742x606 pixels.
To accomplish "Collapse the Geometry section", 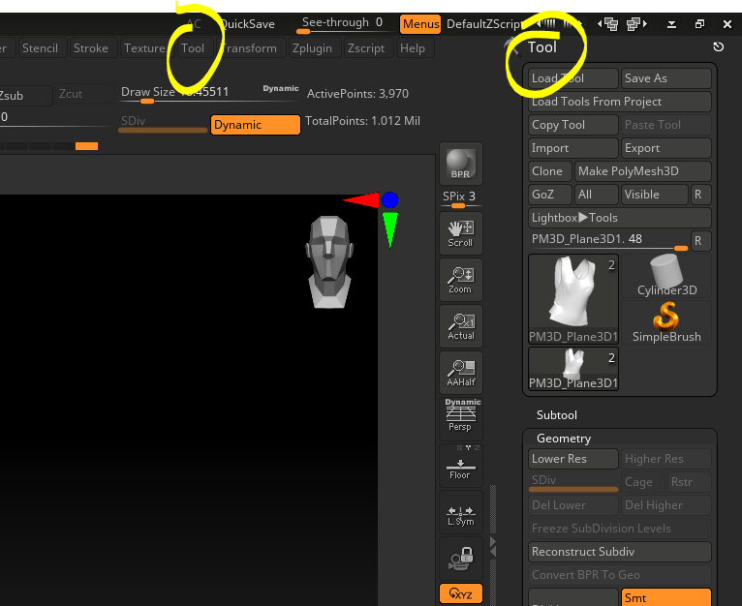I will click(564, 439).
